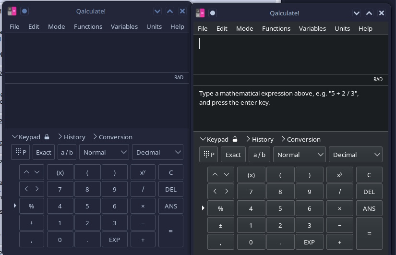This screenshot has width=396, height=255.
Task: Click the equals key in right keypad
Action: [369, 233]
